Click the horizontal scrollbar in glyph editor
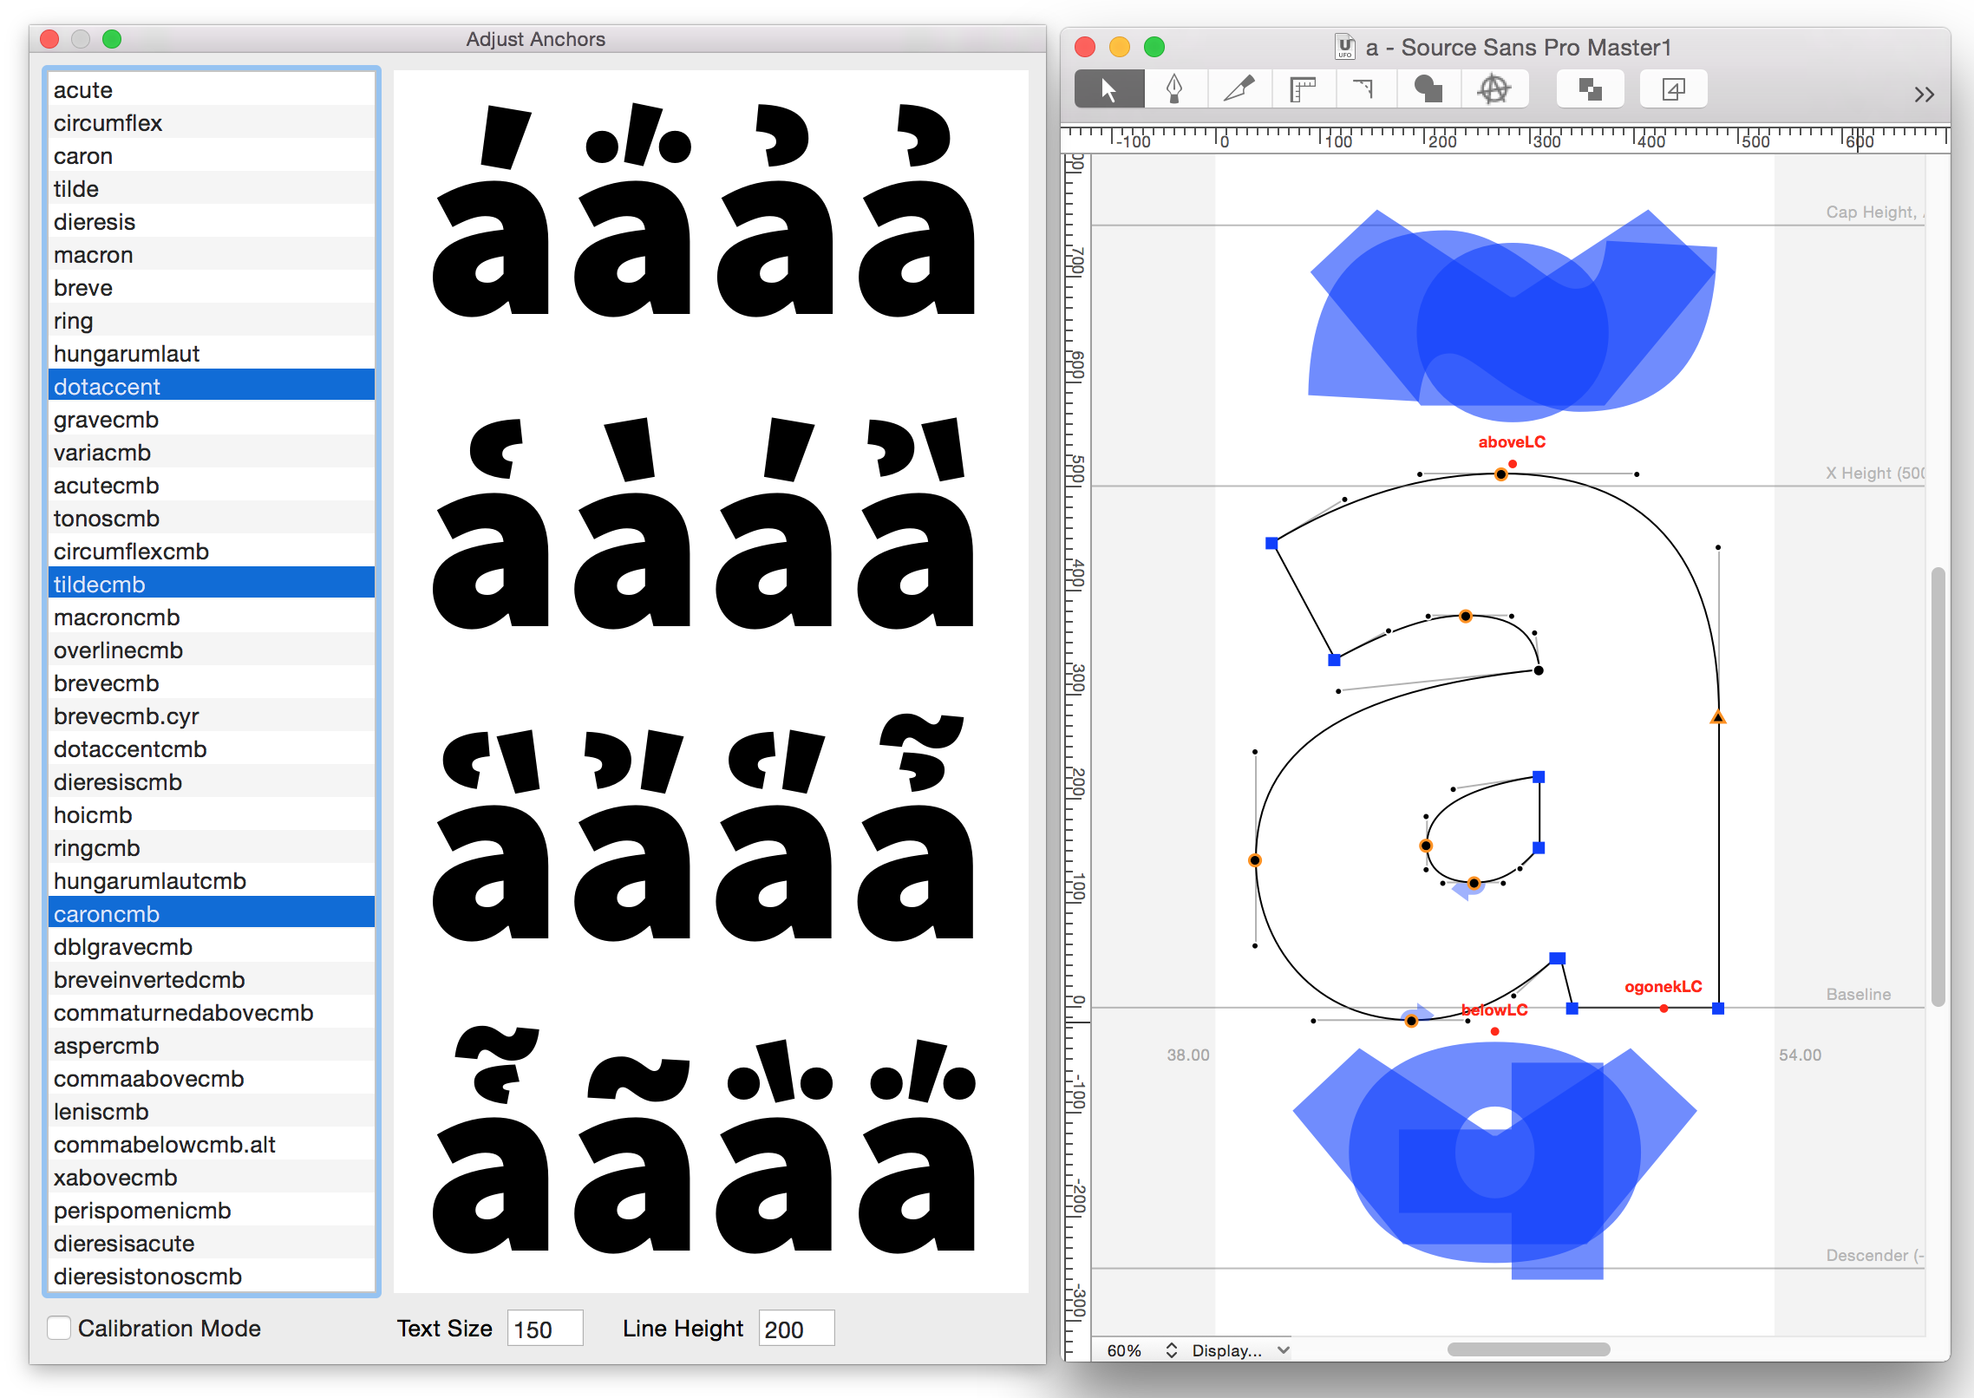The height and width of the screenshot is (1398, 1974). click(x=1528, y=1349)
